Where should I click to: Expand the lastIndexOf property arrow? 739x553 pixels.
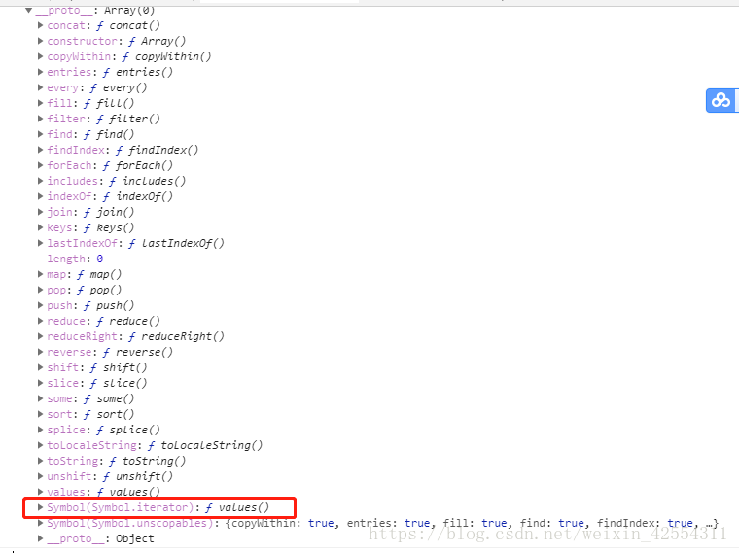pyautogui.click(x=41, y=243)
